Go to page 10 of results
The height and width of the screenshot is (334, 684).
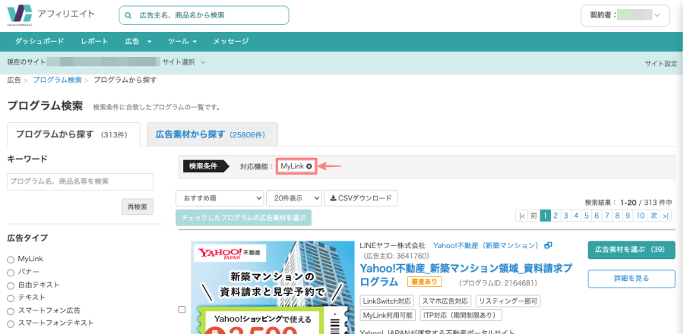click(x=641, y=216)
